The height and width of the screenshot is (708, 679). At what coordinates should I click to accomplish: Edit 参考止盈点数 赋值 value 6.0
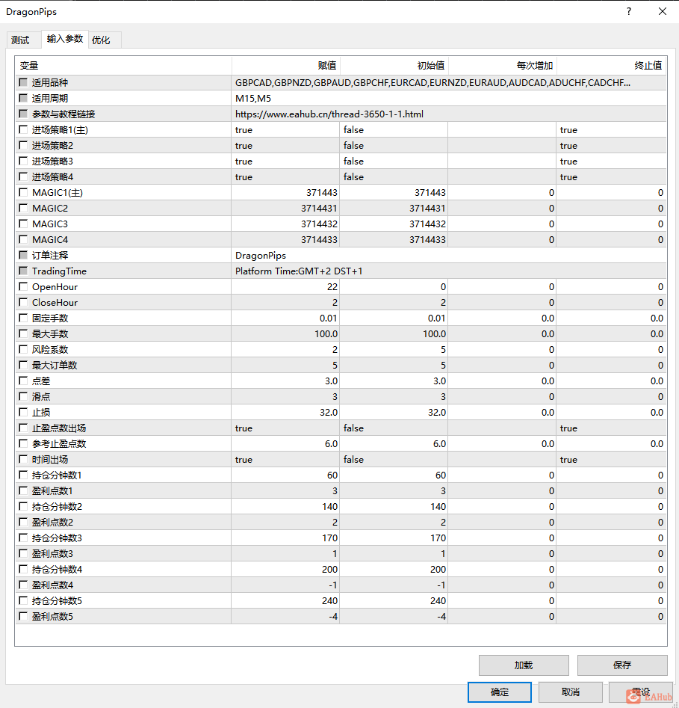(285, 444)
